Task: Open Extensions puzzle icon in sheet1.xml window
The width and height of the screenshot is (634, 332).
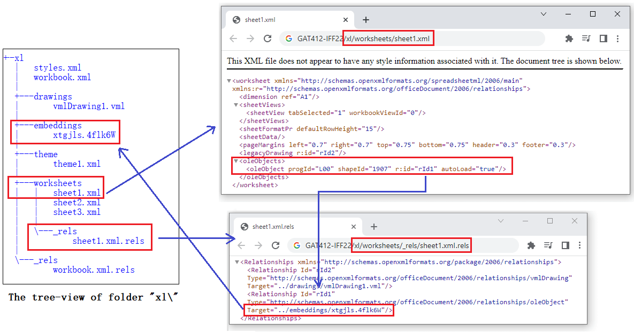Action: [569, 38]
